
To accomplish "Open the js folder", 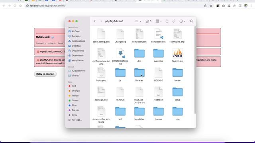I will 120,72.
